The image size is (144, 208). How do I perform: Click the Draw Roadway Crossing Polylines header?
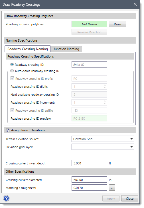(70, 16)
